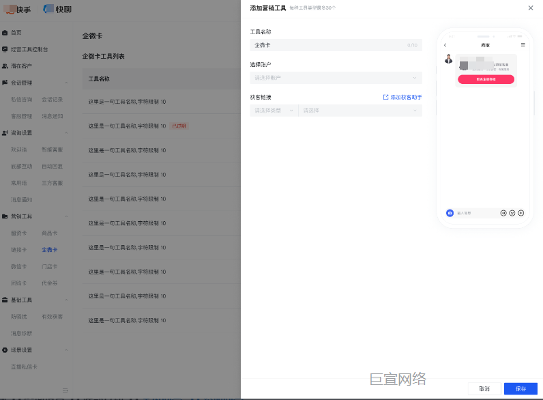This screenshot has width=543, height=400.
Task: Select the highlighted 企微卡 sidebar item
Action: pos(50,250)
